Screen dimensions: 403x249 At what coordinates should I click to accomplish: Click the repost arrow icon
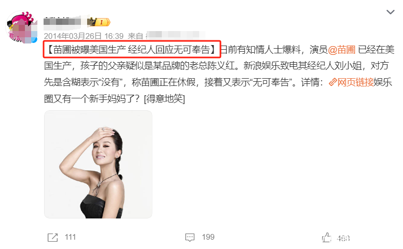tap(53, 237)
